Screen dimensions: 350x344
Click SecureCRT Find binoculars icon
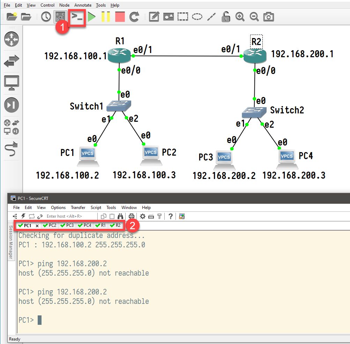(x=120, y=216)
